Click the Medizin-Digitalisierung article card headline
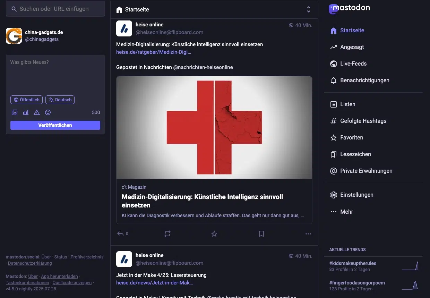Screen dimensions: 430x298 tap(202, 201)
